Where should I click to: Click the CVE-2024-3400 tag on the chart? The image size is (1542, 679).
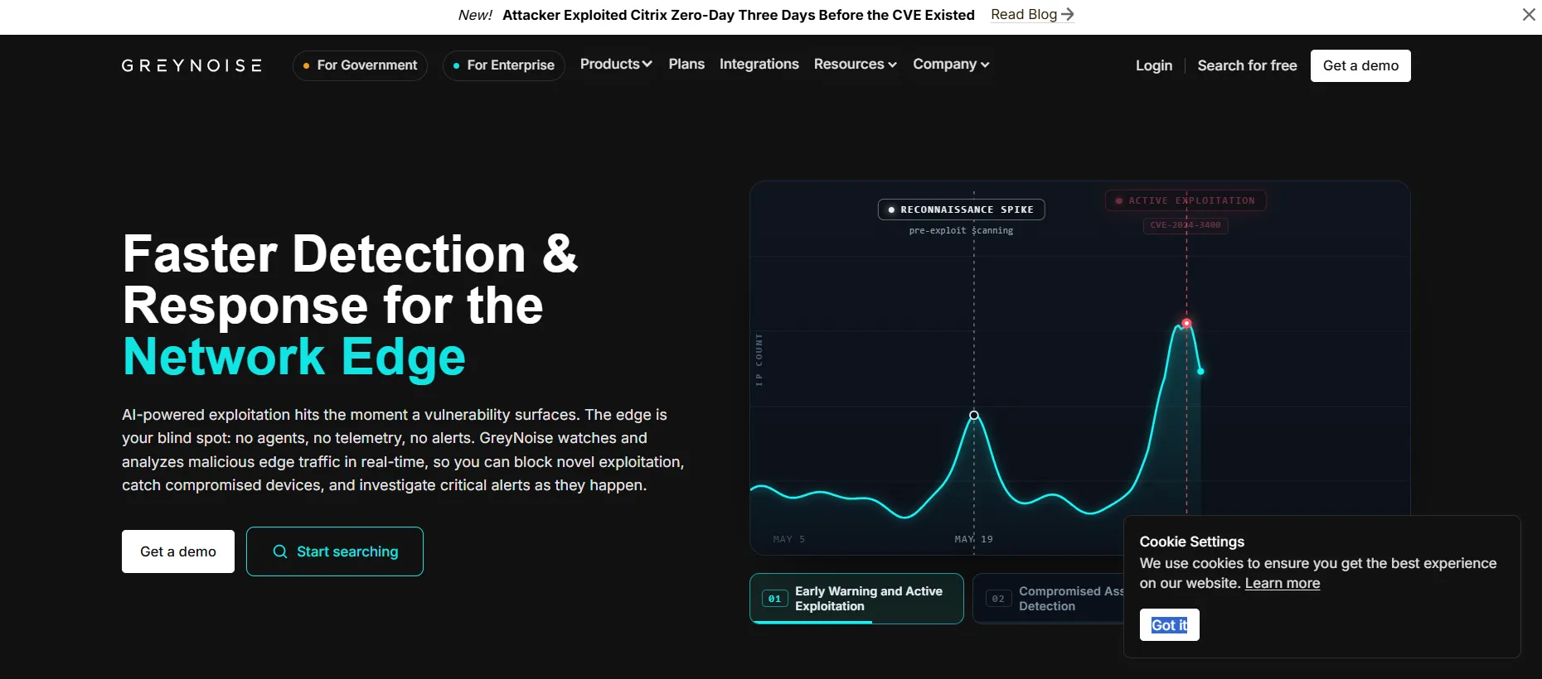point(1186,225)
